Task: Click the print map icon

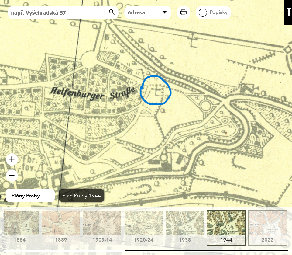Action: click(183, 12)
